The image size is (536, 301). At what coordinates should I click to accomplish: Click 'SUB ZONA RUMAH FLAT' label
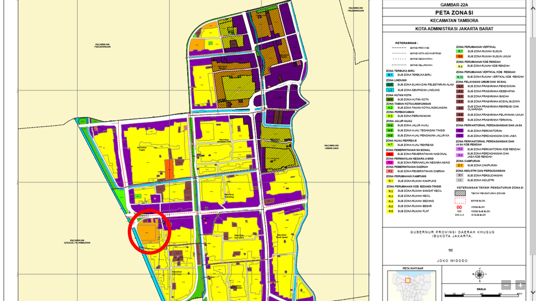point(413,211)
